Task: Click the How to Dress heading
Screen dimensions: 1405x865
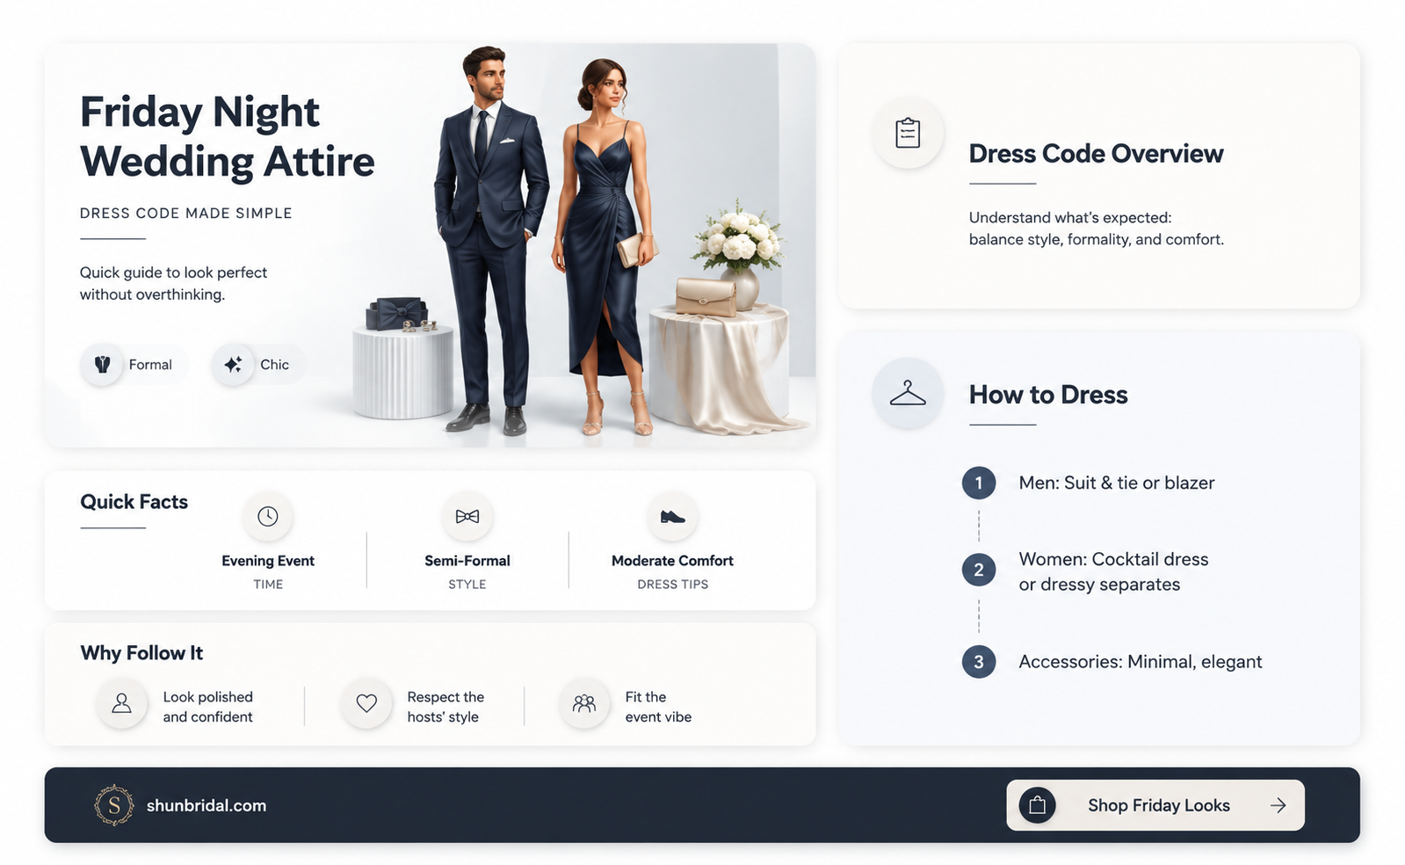Action: (1048, 395)
